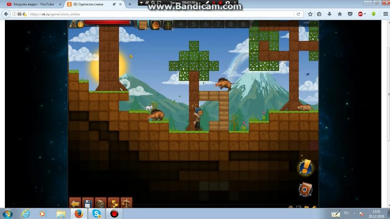
Task: Open File Explorer folder on the taskbar
Action: tap(61, 214)
